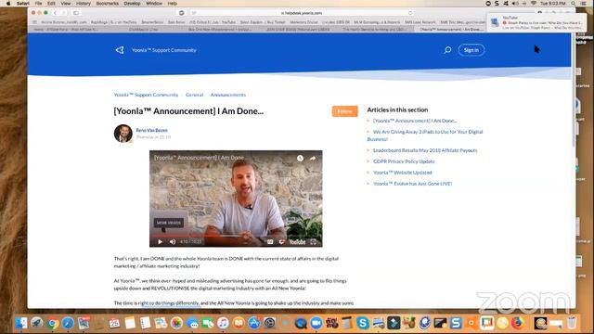This screenshot has height=334, width=594.
Task: Open the File menu
Action: point(39,4)
